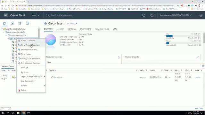Sort tasks by Initiator column
This screenshot has height=115, width=205.
pyautogui.click(x=152, y=70)
